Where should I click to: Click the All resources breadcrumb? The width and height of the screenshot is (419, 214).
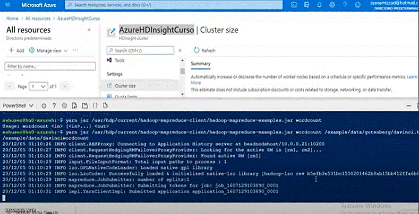point(38,19)
